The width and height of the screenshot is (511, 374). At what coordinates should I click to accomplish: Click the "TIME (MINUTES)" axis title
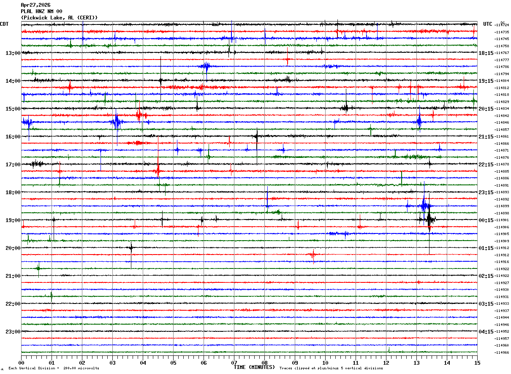tap(254, 367)
